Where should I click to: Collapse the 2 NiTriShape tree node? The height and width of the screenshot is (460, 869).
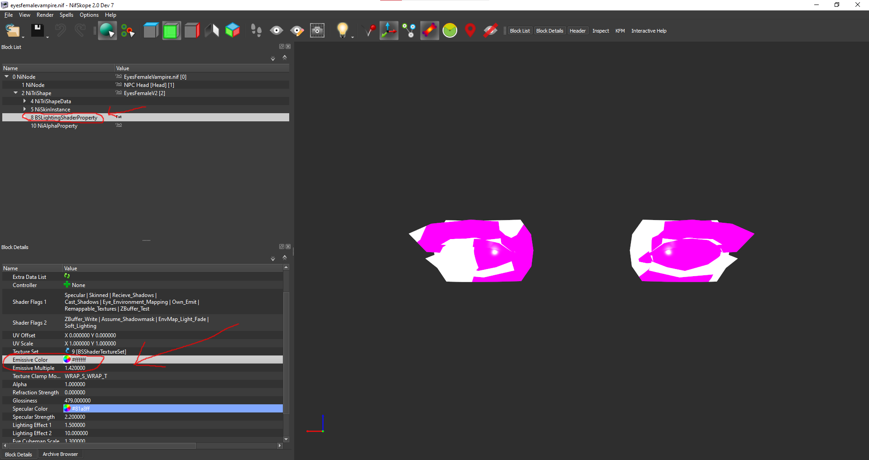click(16, 93)
